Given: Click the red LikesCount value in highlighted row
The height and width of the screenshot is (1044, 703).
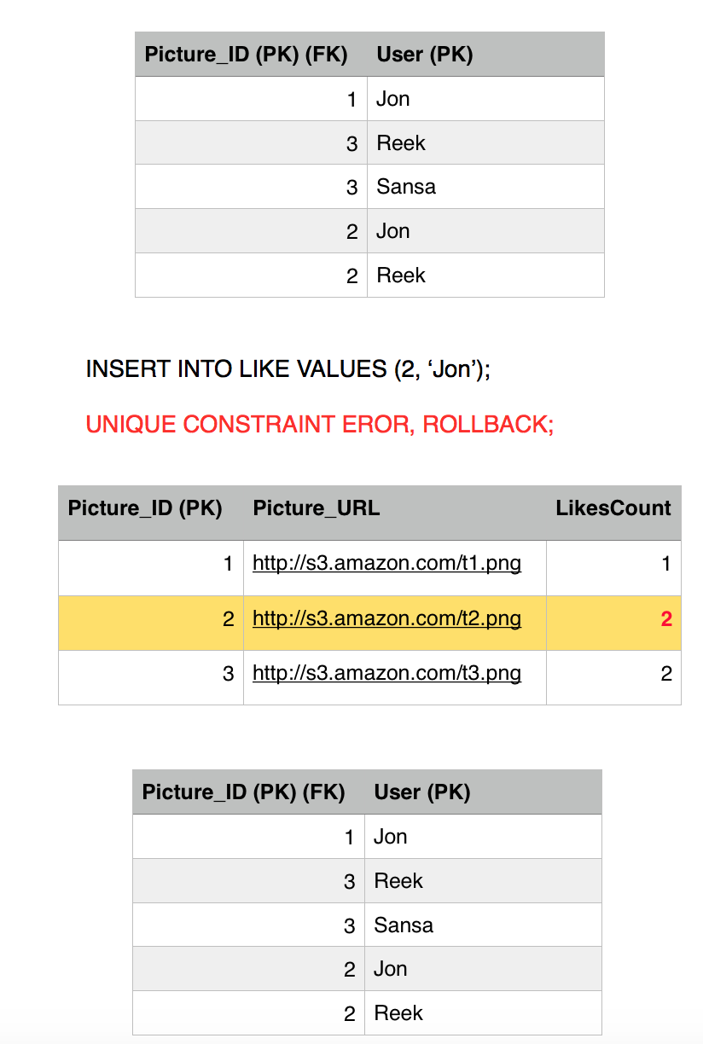Looking at the screenshot, I should click(x=665, y=619).
